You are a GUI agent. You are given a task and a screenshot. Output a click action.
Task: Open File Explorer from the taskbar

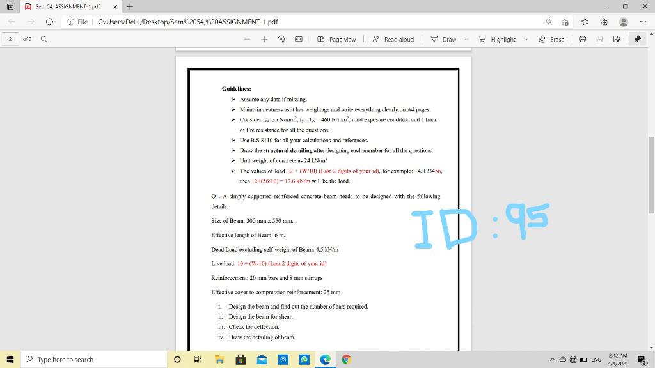pos(219,359)
